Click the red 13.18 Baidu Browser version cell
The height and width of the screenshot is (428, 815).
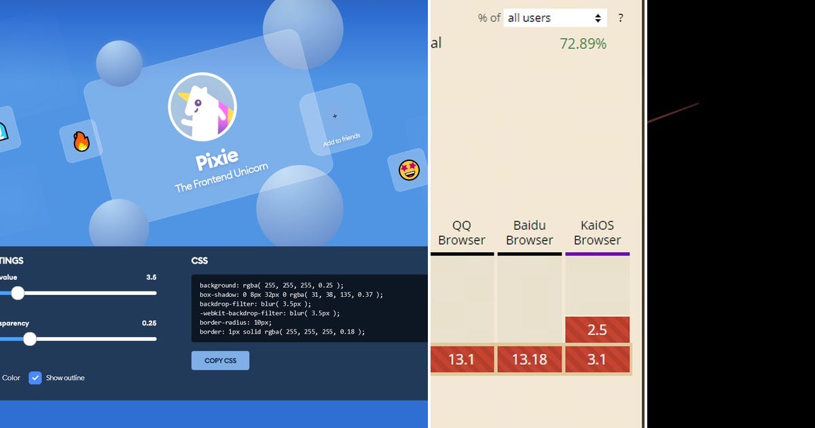530,359
